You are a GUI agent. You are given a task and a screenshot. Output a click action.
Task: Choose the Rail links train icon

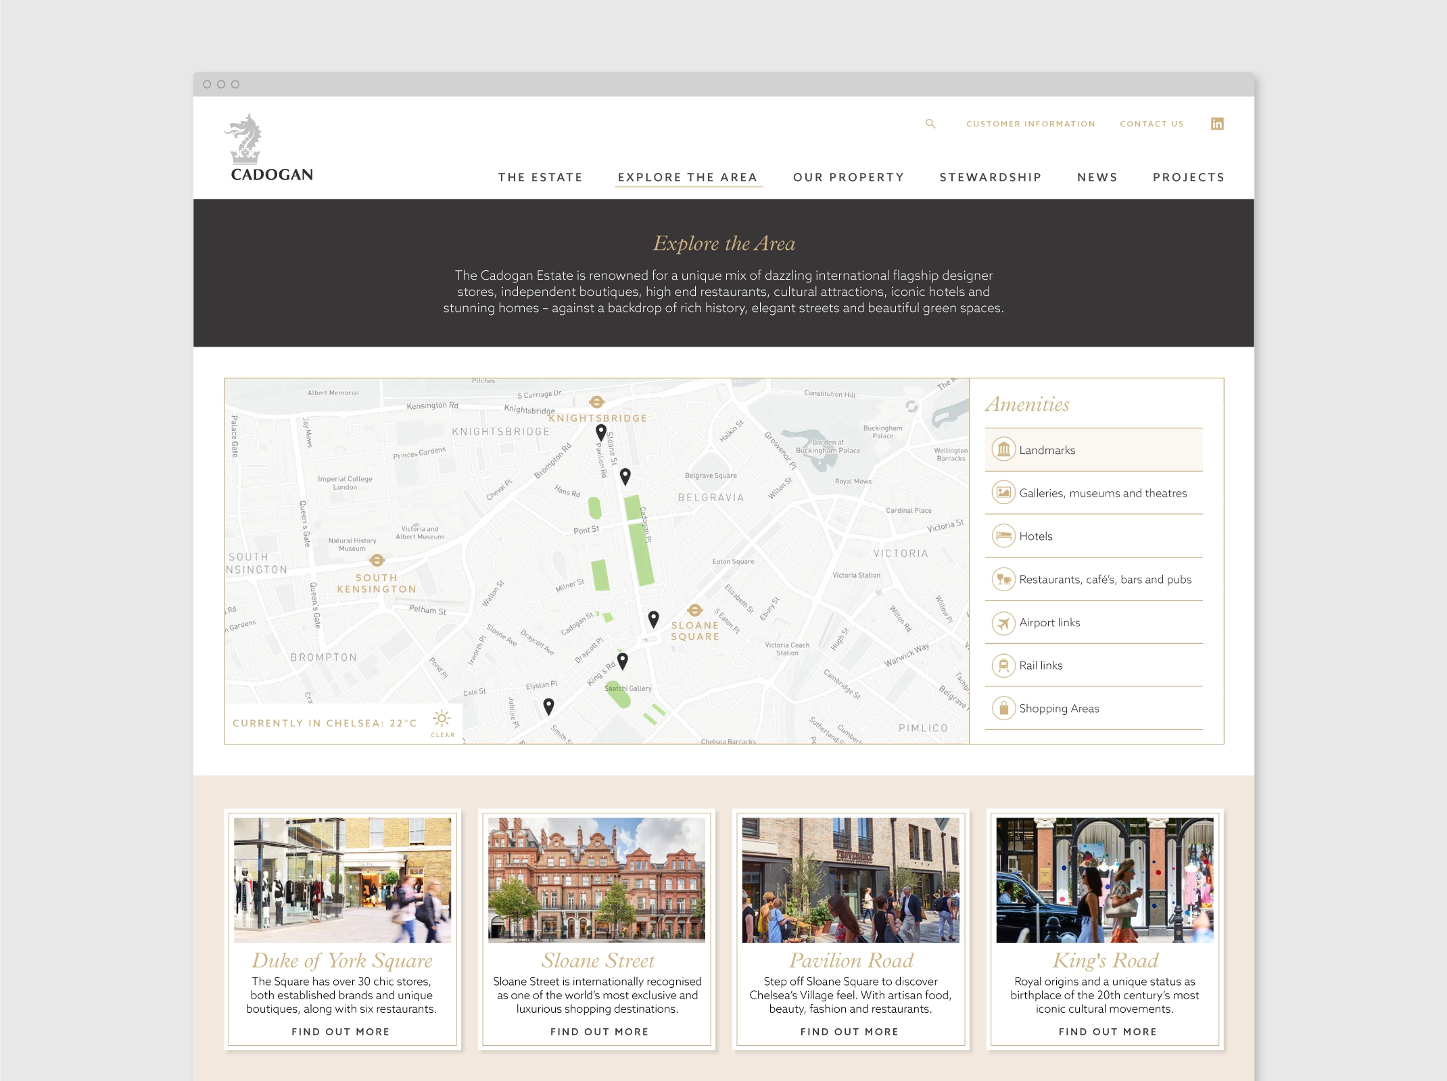point(1003,665)
